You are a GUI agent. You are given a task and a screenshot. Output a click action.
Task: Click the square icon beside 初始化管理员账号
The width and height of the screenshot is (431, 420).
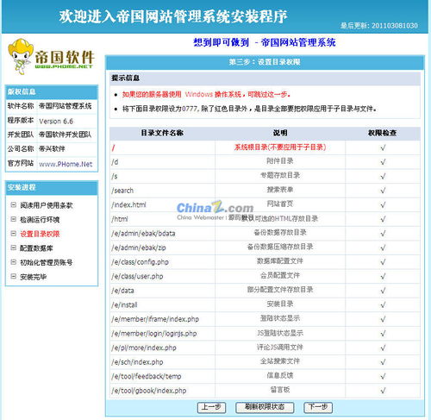click(13, 262)
